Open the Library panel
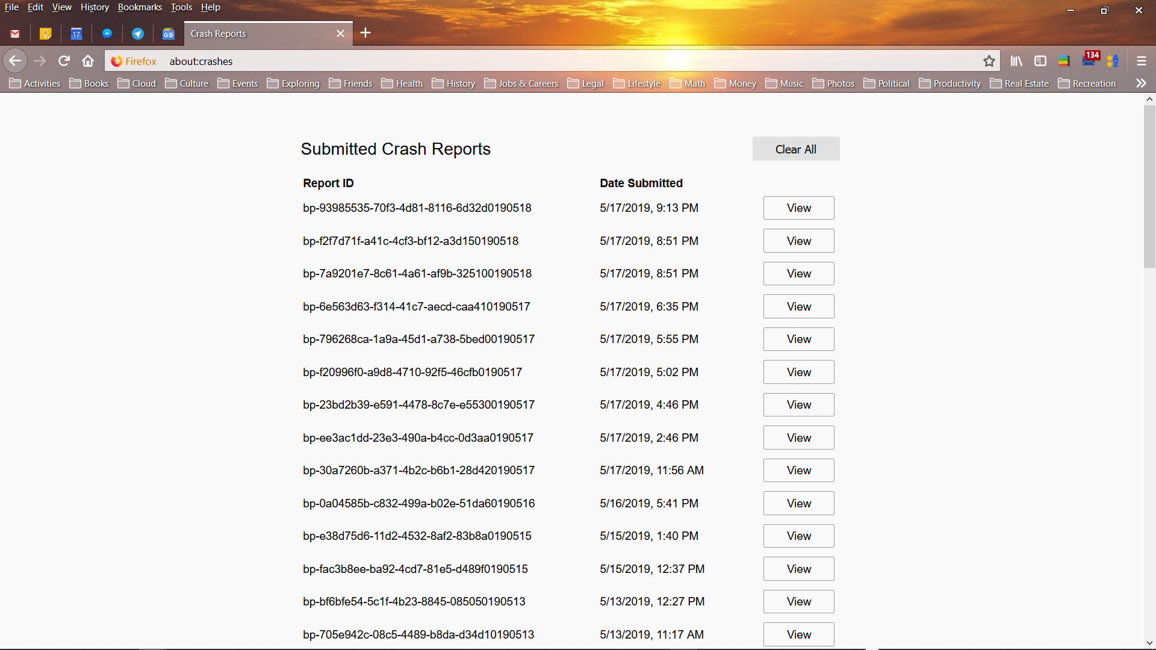1156x650 pixels. [x=1016, y=61]
